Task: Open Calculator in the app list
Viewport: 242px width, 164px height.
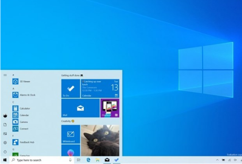Action: [x=21, y=109]
